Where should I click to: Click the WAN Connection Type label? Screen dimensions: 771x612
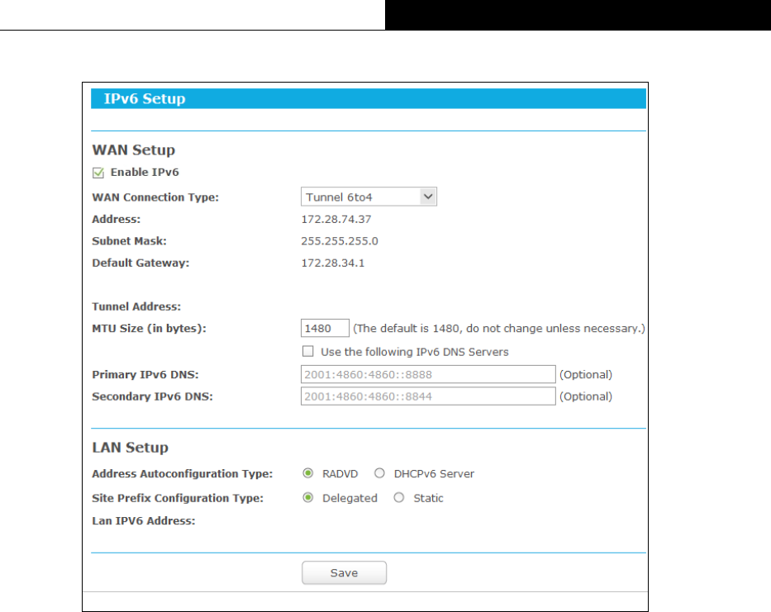(155, 197)
